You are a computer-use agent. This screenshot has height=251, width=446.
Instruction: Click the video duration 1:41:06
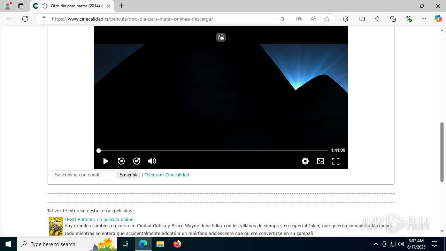tap(338, 150)
